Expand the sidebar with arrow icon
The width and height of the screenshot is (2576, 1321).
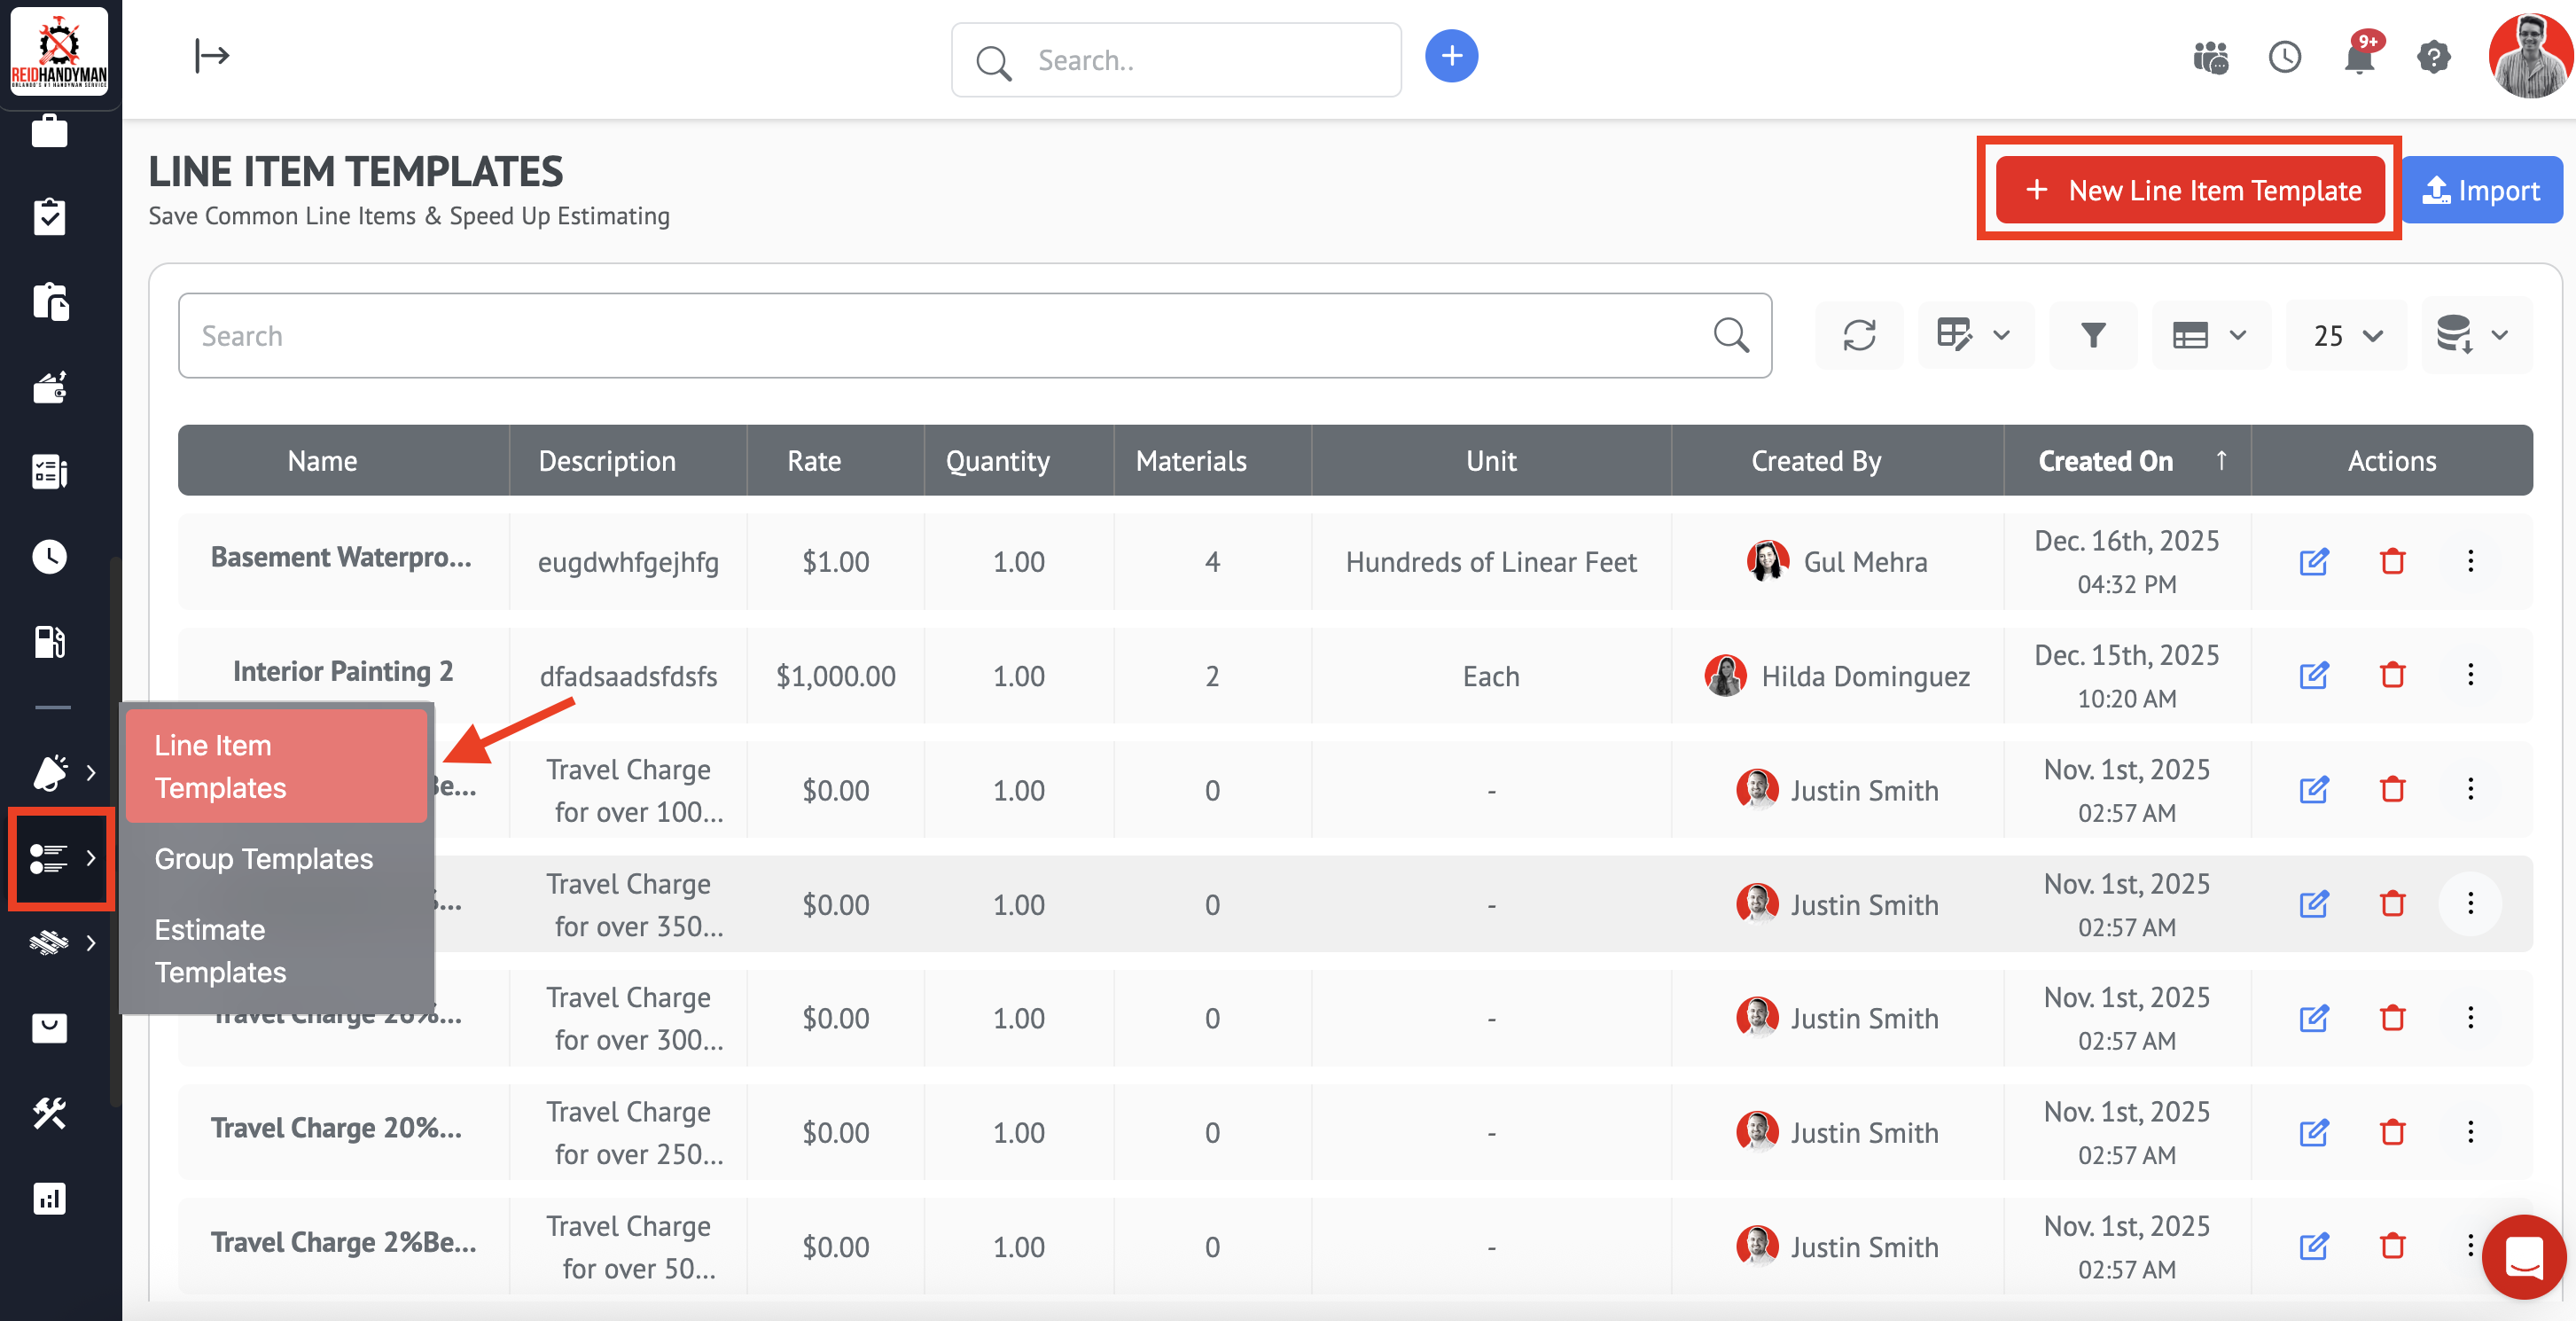[212, 56]
